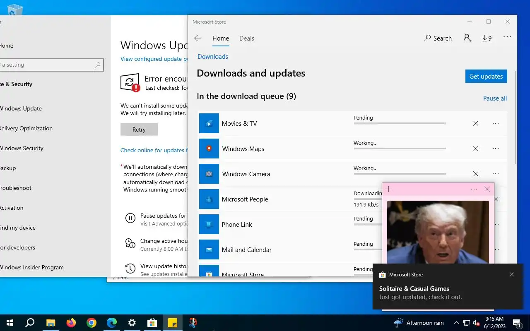The height and width of the screenshot is (331, 530).
Task: Open the Recycle Bin desktop icon
Action: [15, 10]
